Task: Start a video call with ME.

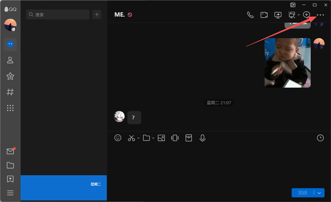Action: 264,15
